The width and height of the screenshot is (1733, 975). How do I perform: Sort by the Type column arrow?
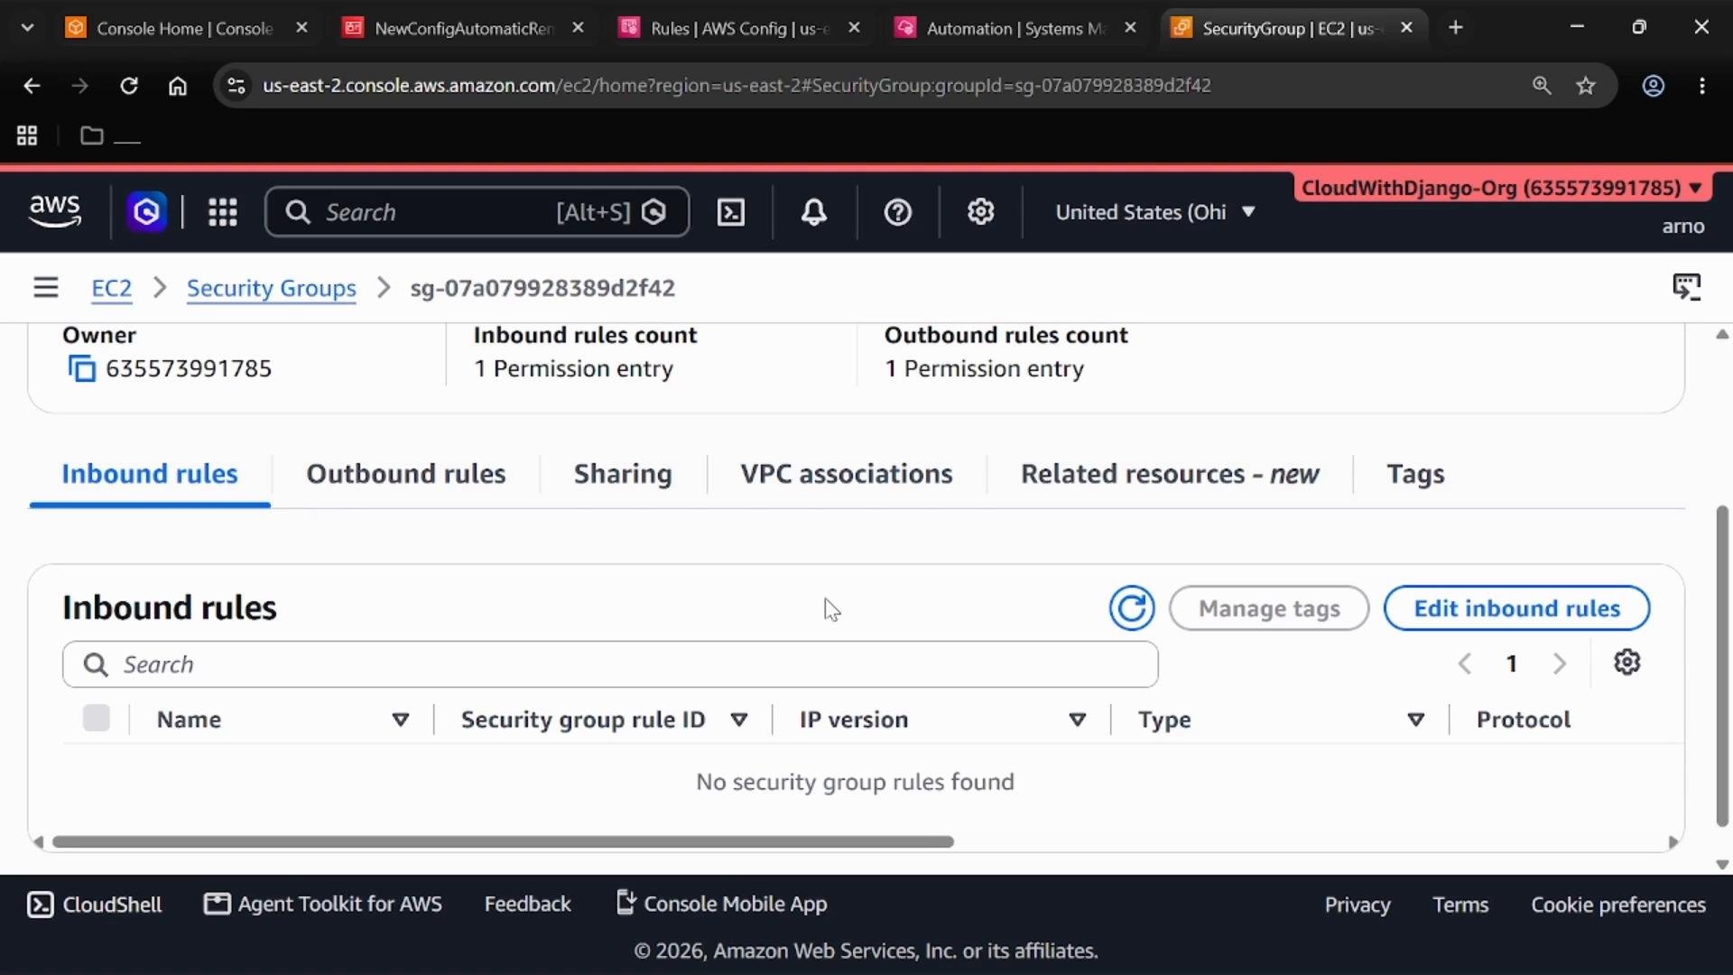click(x=1415, y=720)
